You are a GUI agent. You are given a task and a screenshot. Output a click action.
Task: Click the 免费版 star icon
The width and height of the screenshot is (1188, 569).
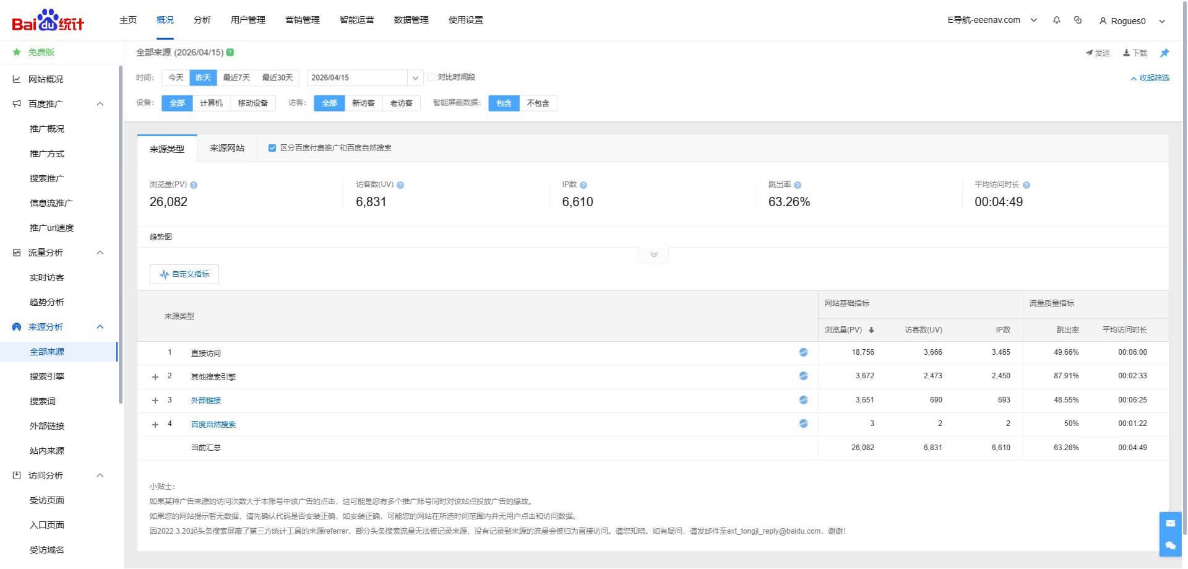17,52
